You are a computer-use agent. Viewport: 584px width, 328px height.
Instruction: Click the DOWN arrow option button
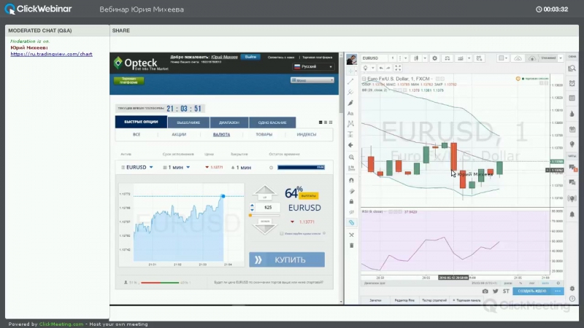click(x=265, y=226)
